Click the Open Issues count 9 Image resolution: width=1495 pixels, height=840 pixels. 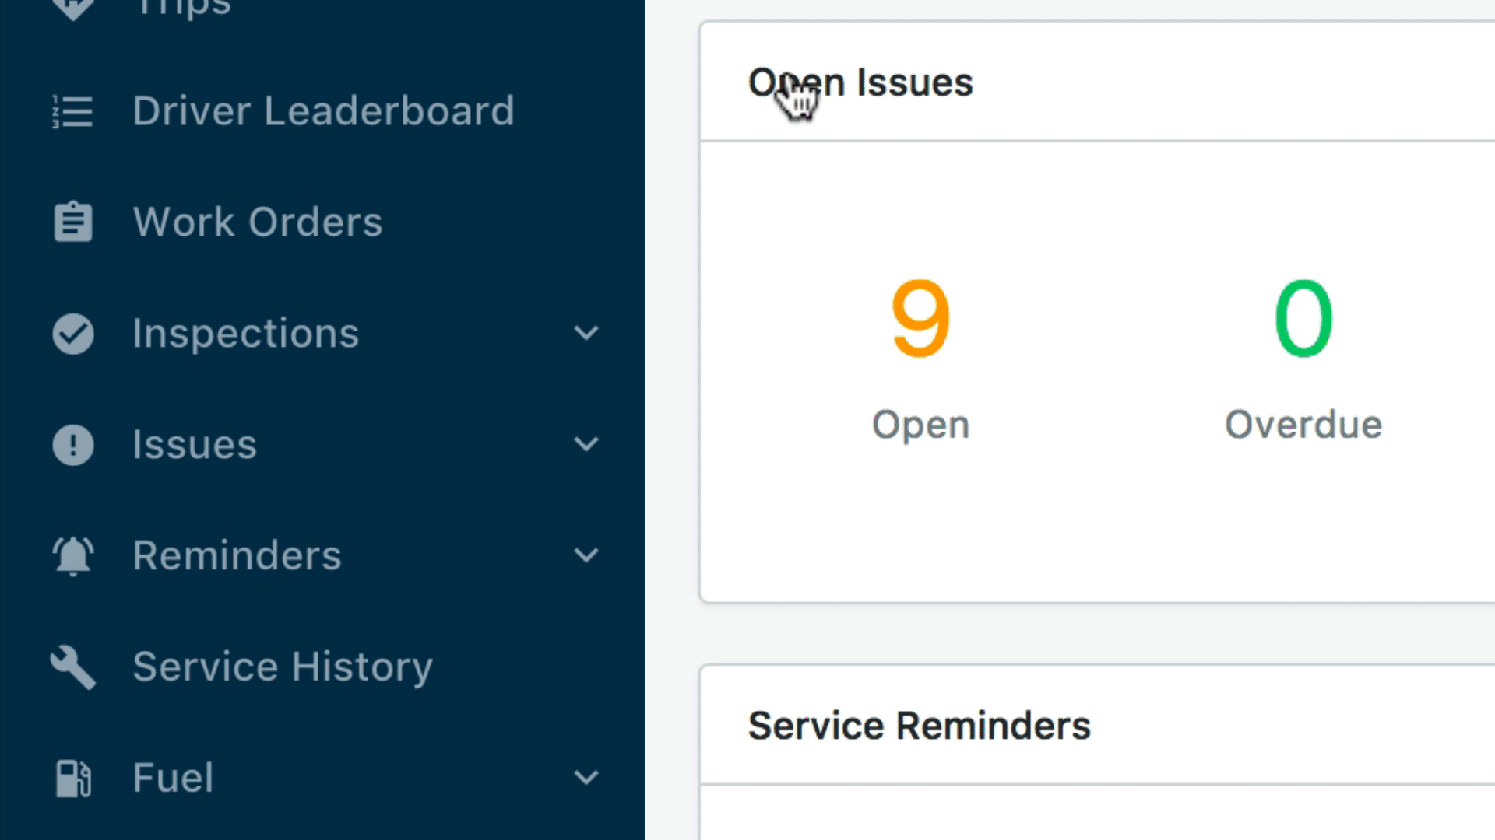(919, 318)
